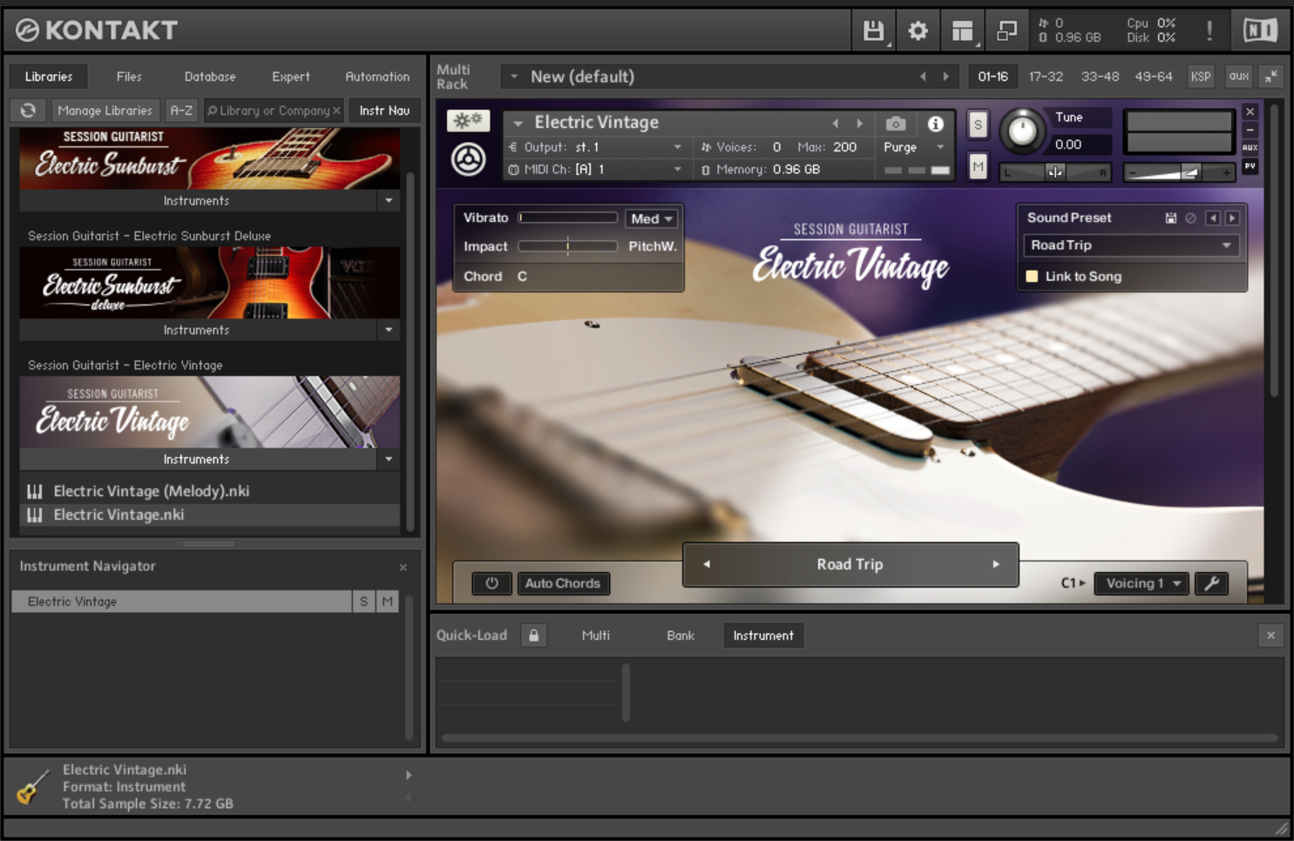Open the workspace layout panel icon
Image resolution: width=1294 pixels, height=841 pixels.
[x=962, y=31]
